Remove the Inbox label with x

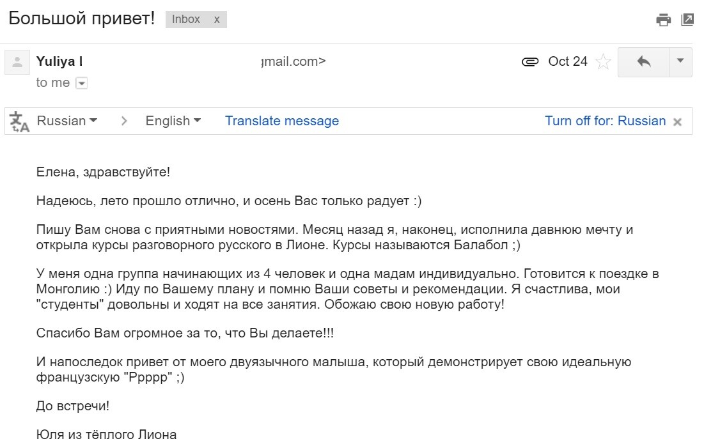(217, 19)
